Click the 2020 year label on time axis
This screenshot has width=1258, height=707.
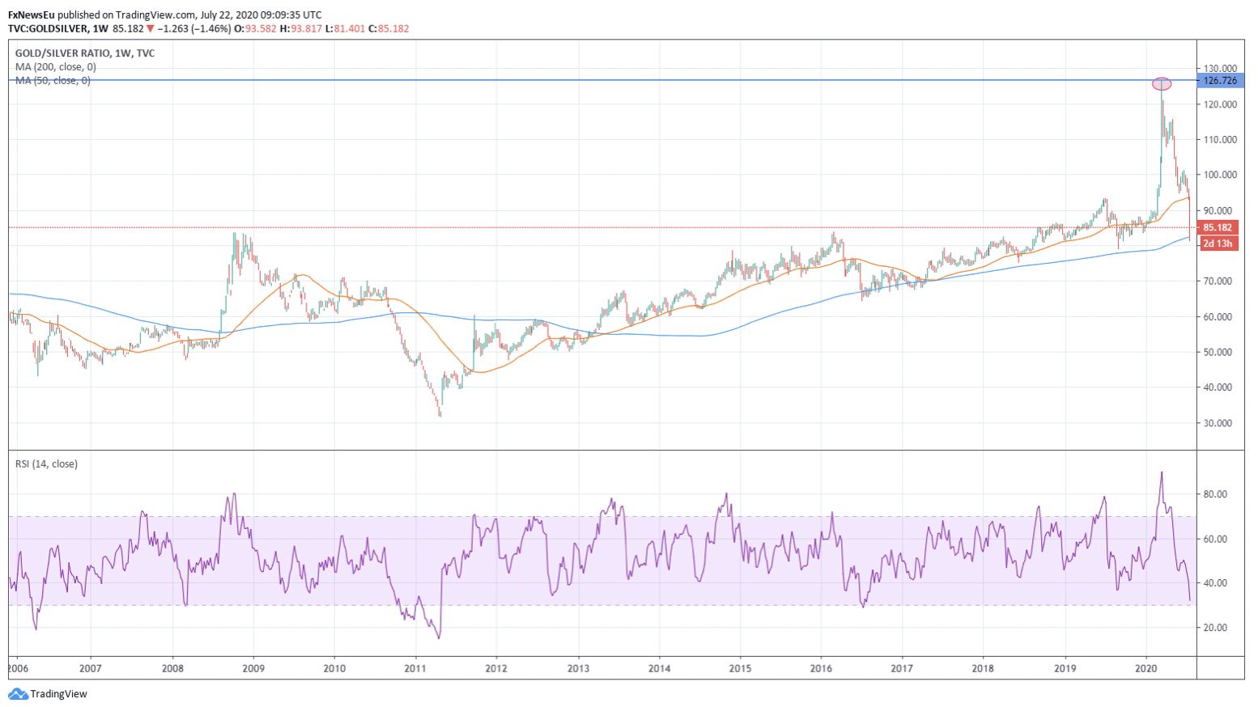point(1145,668)
